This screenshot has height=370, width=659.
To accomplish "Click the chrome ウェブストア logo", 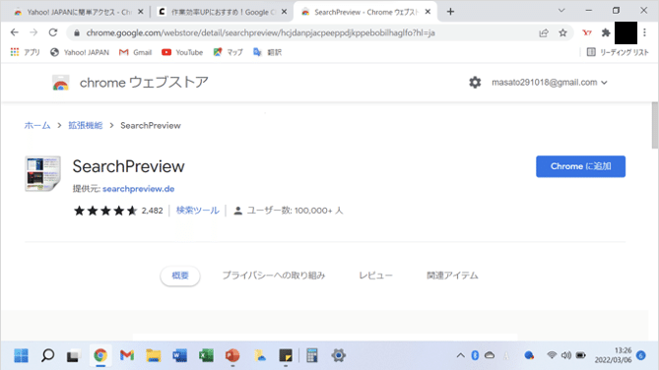I will (x=130, y=83).
